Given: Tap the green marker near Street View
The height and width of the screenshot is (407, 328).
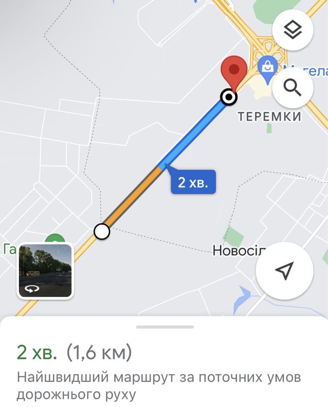Looking at the screenshot, I should click(55, 238).
